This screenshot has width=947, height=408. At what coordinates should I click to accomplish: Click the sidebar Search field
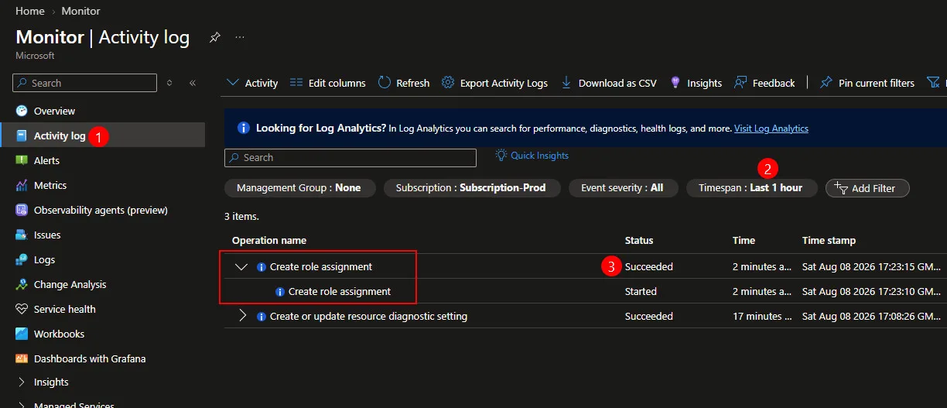[x=85, y=83]
